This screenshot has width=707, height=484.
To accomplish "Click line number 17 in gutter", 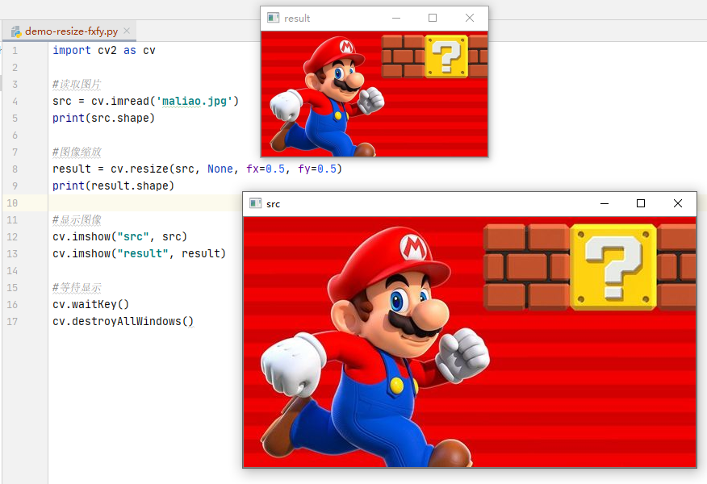I will (12, 321).
